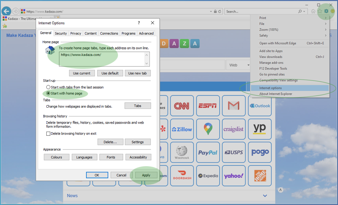Open the pogo tile

tap(260, 152)
